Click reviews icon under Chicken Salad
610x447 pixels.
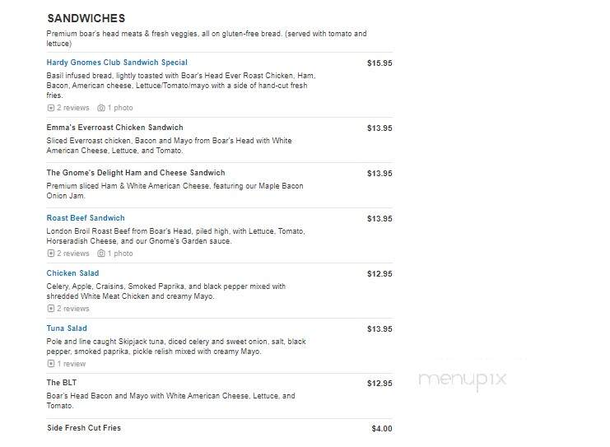50,309
